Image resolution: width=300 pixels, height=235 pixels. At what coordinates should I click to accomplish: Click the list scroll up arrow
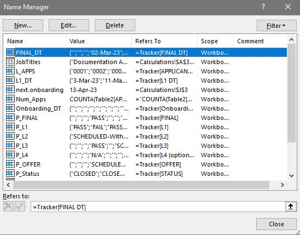[x=291, y=39]
